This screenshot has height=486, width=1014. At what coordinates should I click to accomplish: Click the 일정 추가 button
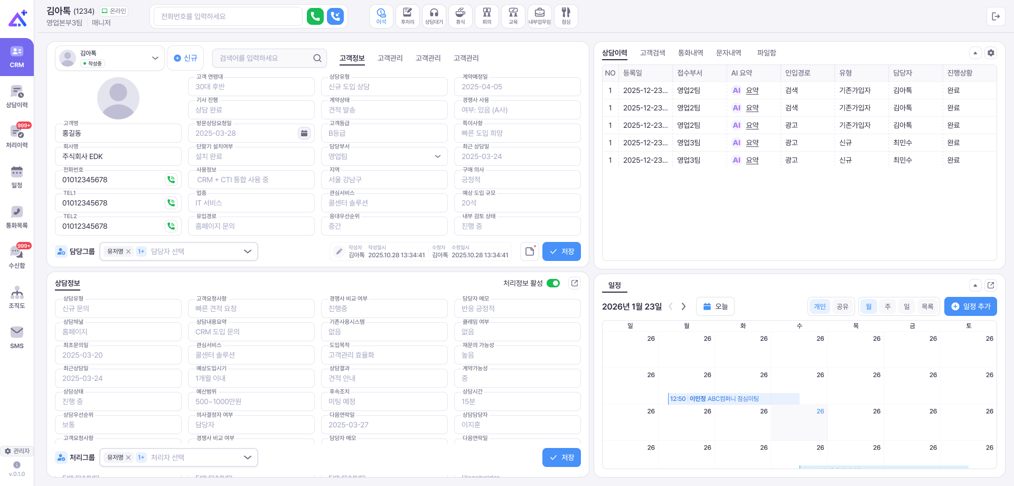[x=970, y=306]
